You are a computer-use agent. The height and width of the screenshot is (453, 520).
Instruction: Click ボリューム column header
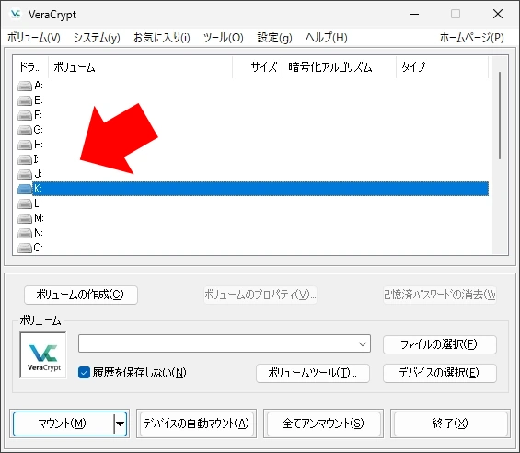coord(141,67)
